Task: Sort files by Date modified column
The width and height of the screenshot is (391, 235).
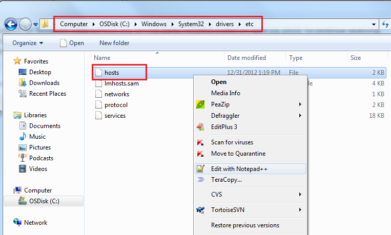Action: pyautogui.click(x=246, y=58)
